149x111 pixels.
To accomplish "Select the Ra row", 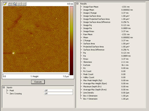I will tap(107, 56).
